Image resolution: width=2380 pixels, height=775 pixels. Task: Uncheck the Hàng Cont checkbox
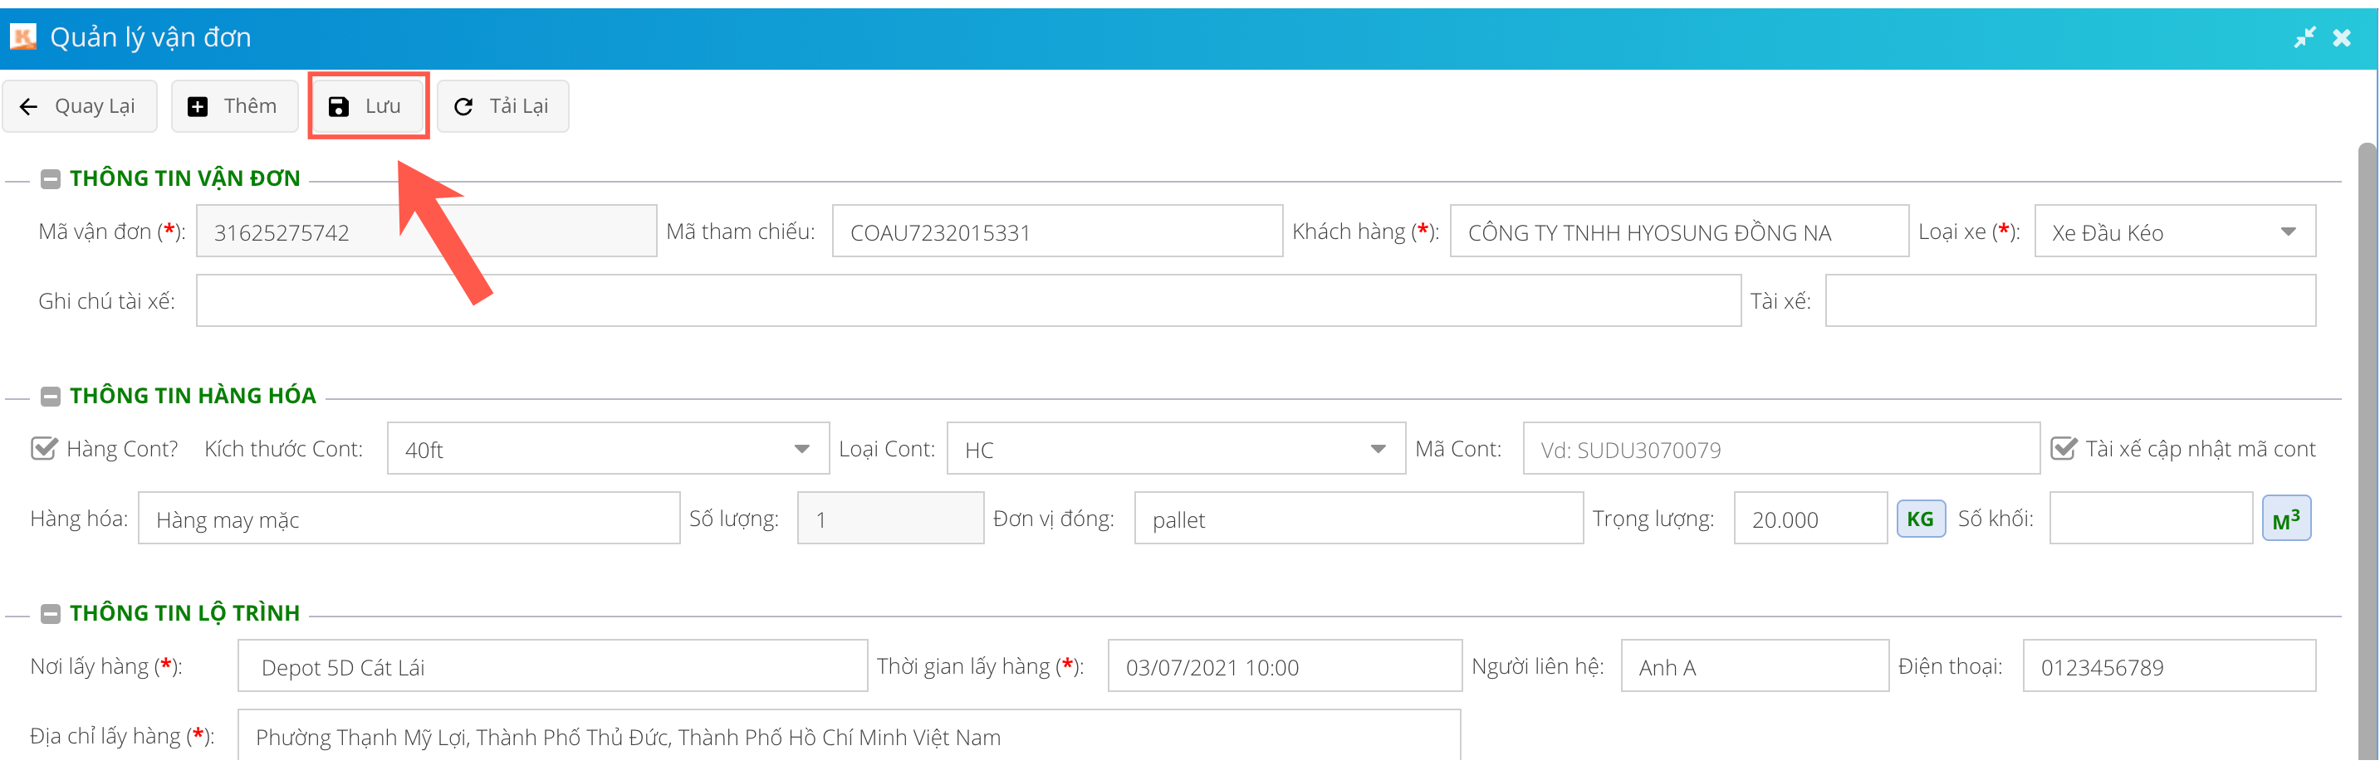click(x=43, y=449)
